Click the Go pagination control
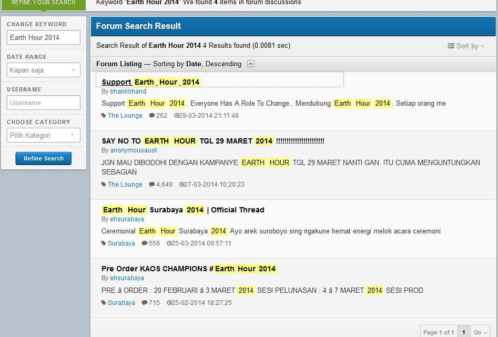498x337 pixels. tap(479, 332)
